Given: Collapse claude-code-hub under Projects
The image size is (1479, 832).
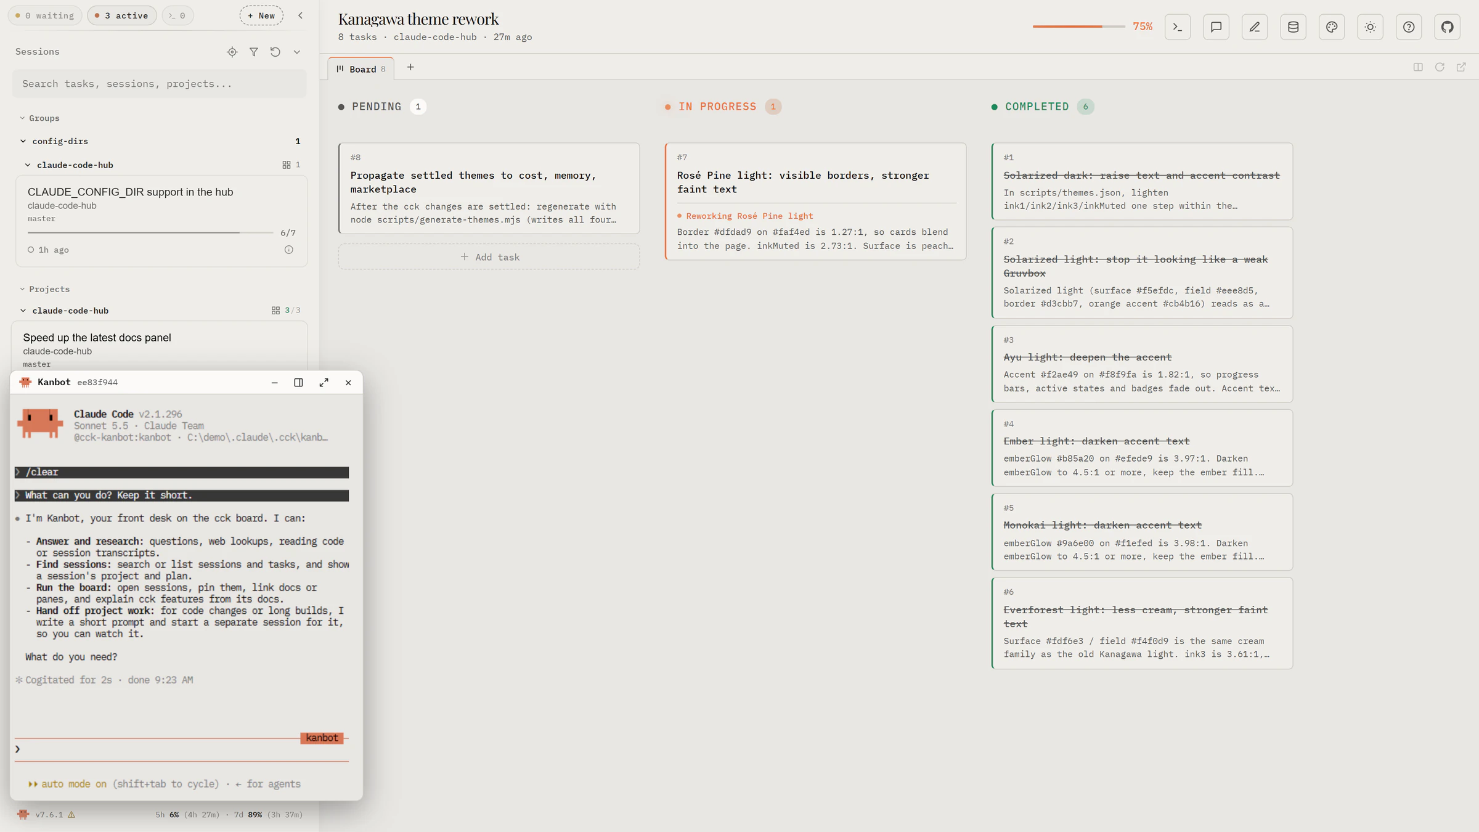Looking at the screenshot, I should [65, 311].
